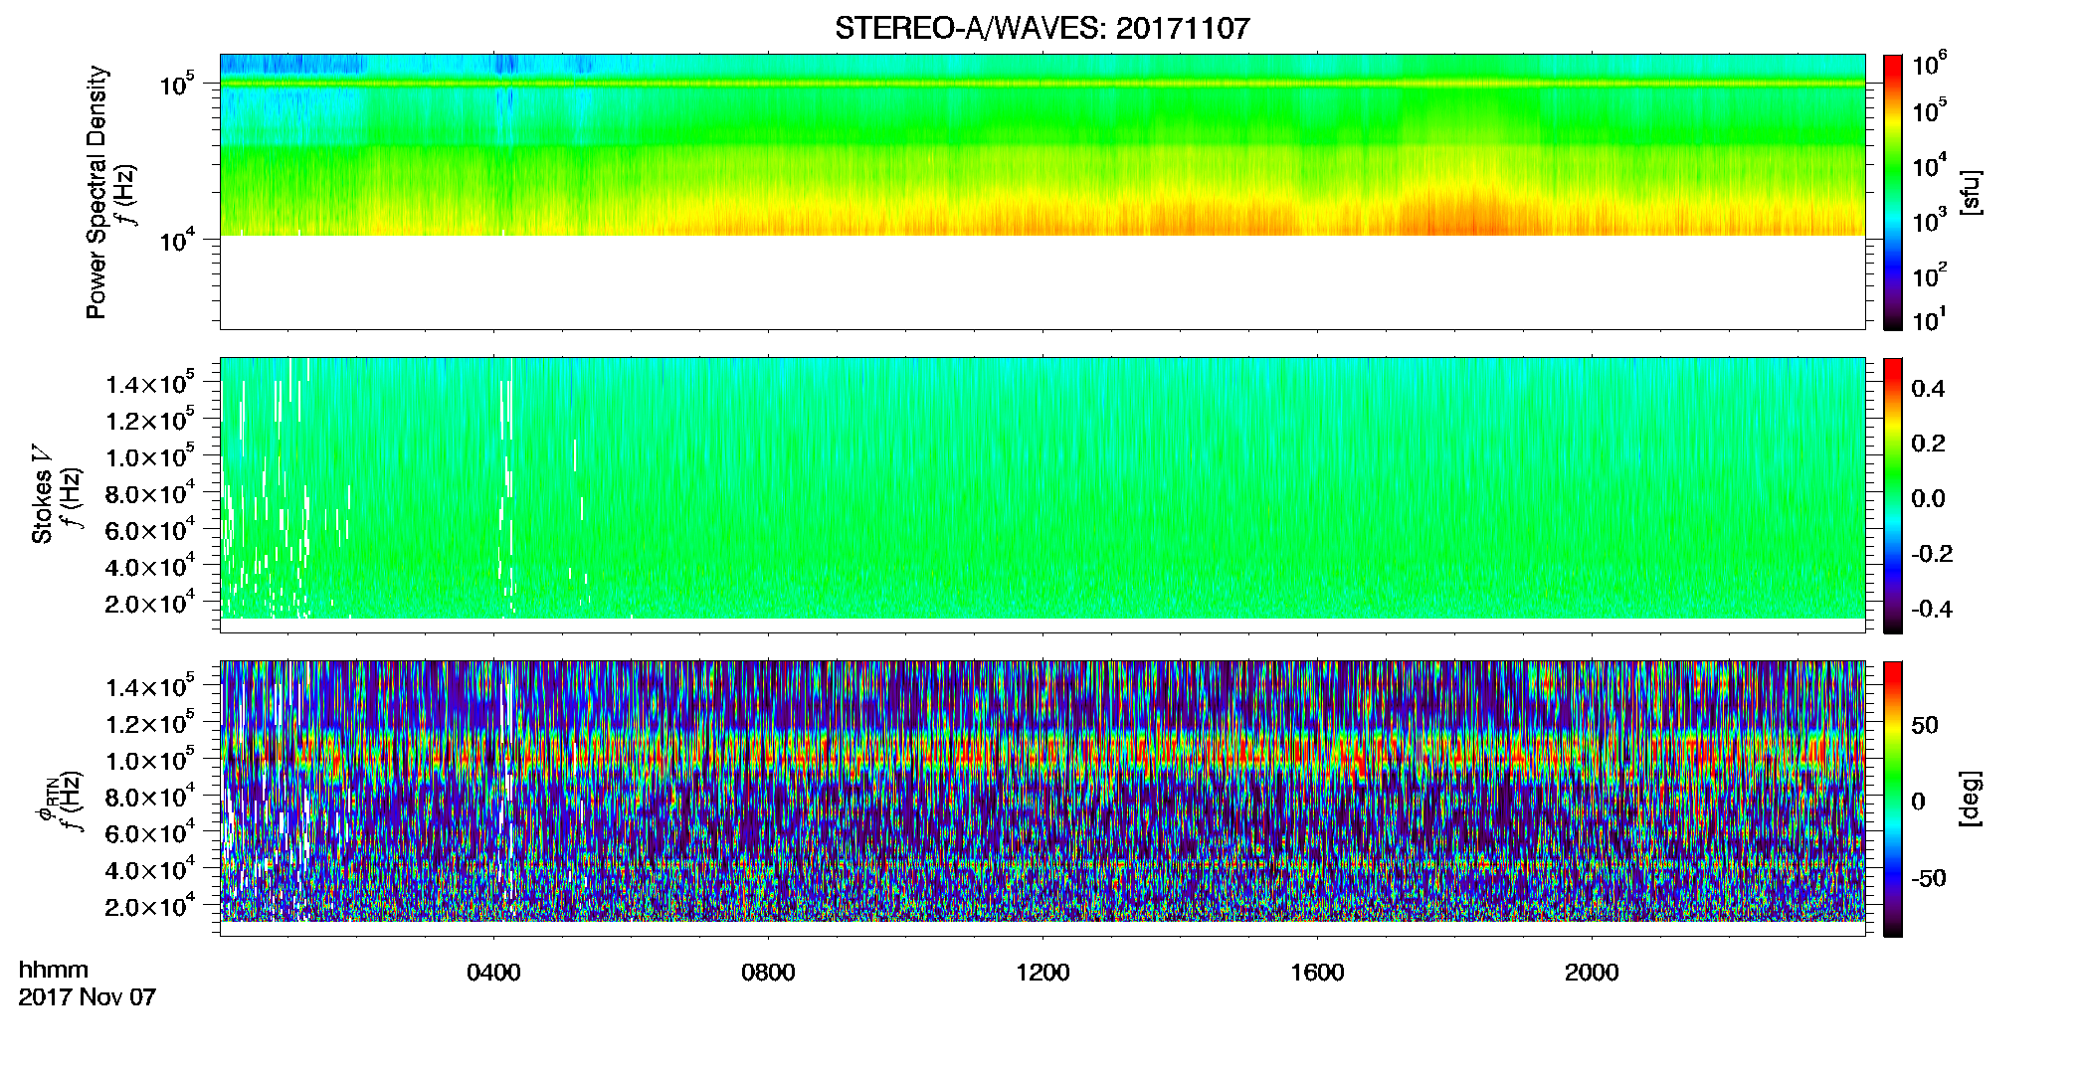The height and width of the screenshot is (1074, 2085).
Task: Click the [deg] units label of the bottom panel
Action: pyautogui.click(x=1971, y=799)
